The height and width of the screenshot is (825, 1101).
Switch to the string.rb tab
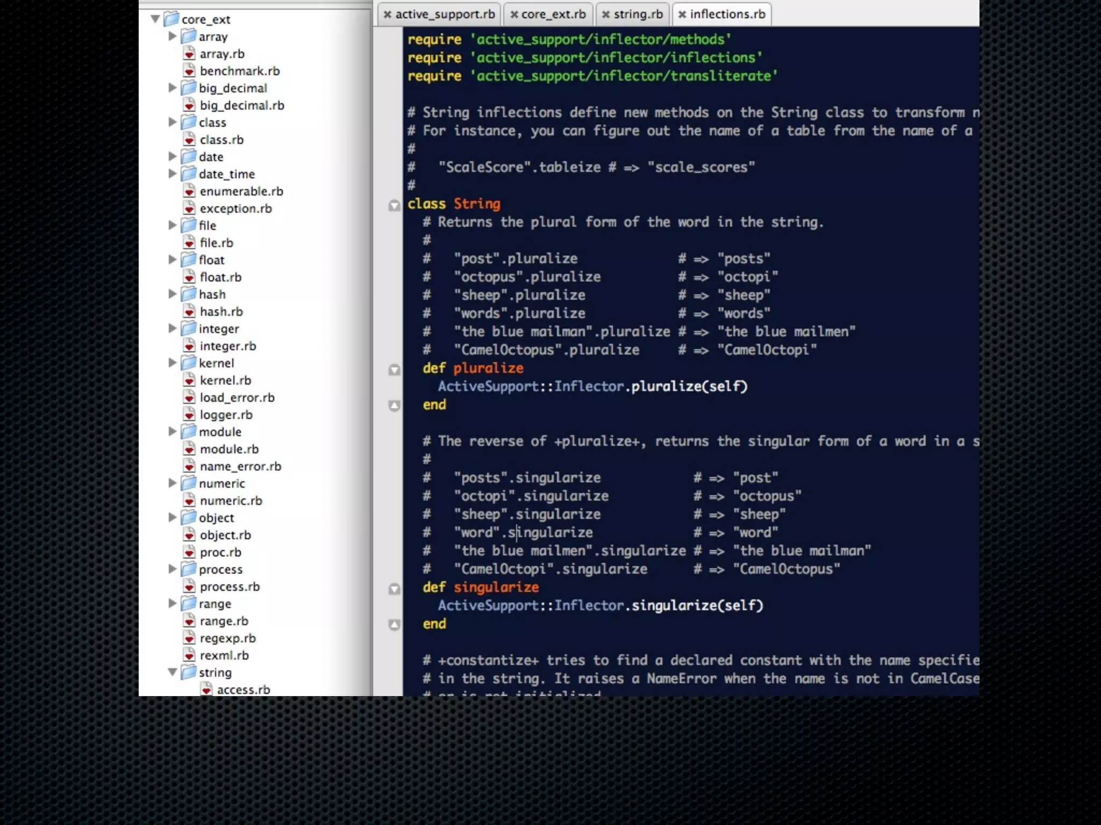(638, 15)
